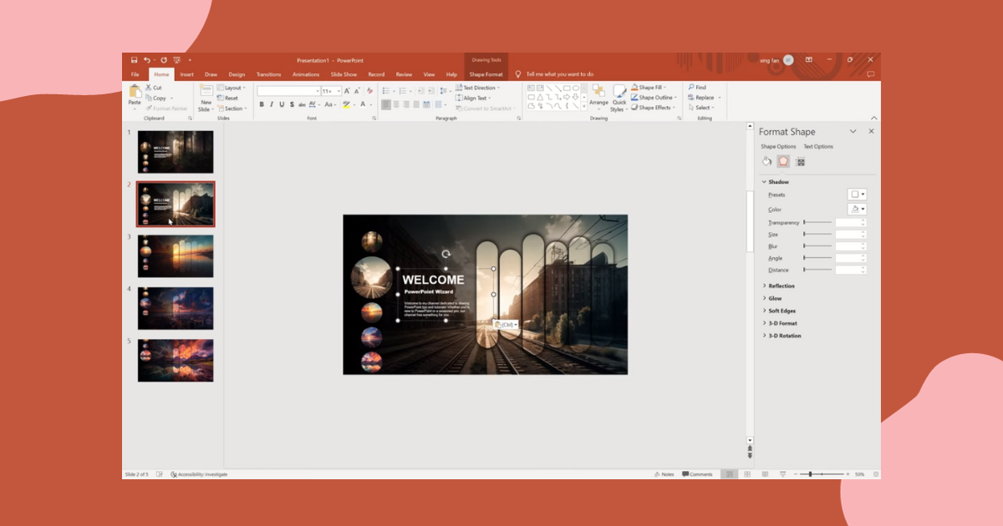The height and width of the screenshot is (526, 1003).
Task: Expand the 3-D Format section
Action: point(779,323)
